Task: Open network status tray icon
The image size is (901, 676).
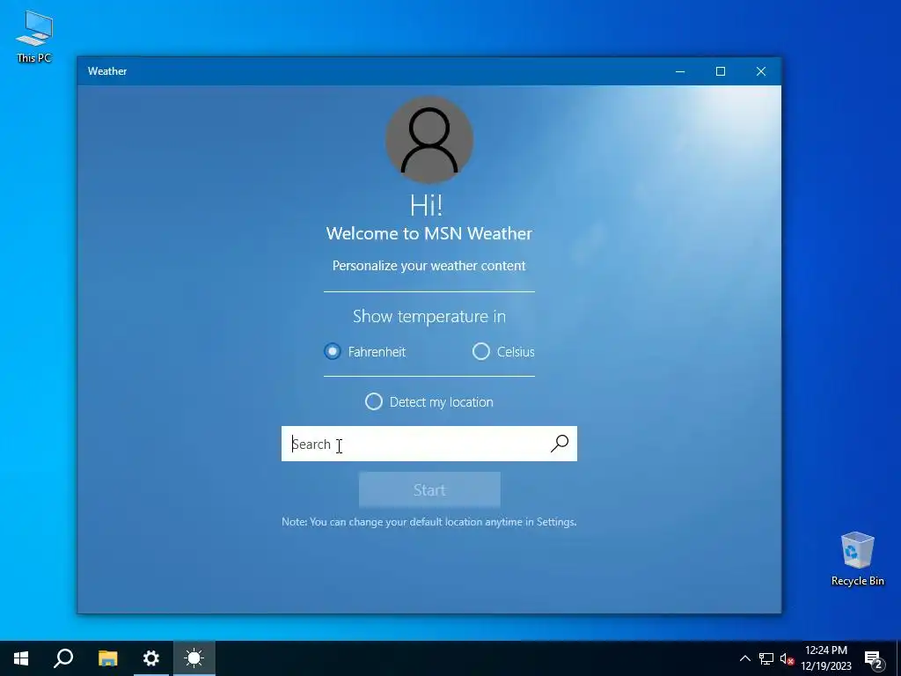Action: [766, 658]
